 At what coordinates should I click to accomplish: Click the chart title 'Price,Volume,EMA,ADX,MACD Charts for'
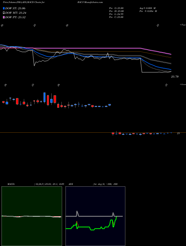tap(24, 2)
